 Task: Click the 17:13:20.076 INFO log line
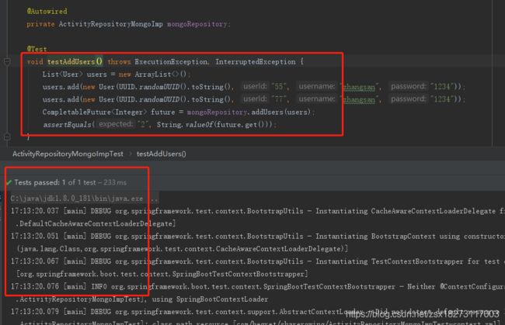point(257,286)
